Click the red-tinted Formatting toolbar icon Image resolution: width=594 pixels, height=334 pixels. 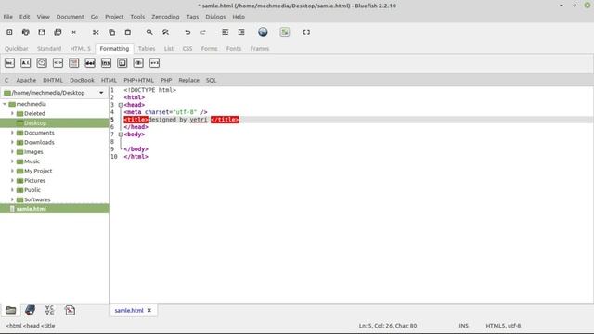click(x=74, y=63)
